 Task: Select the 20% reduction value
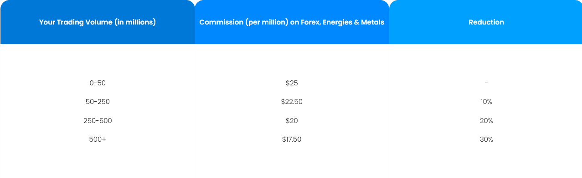click(486, 121)
